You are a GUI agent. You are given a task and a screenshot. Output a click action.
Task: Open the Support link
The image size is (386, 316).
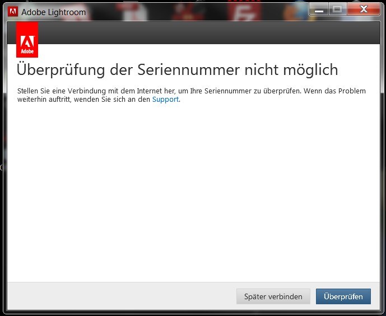click(x=165, y=100)
